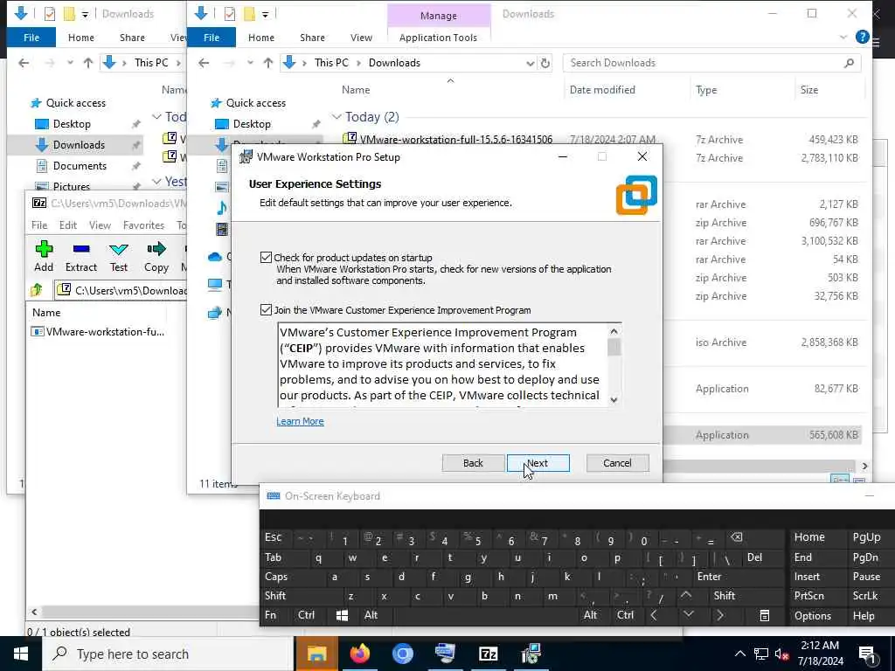Collapse Today group in back Explorer

157,117
